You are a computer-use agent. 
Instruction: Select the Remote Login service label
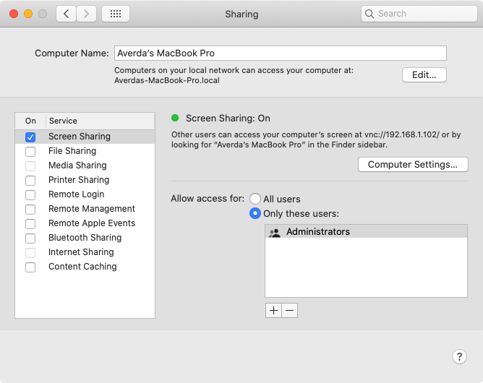tap(77, 194)
